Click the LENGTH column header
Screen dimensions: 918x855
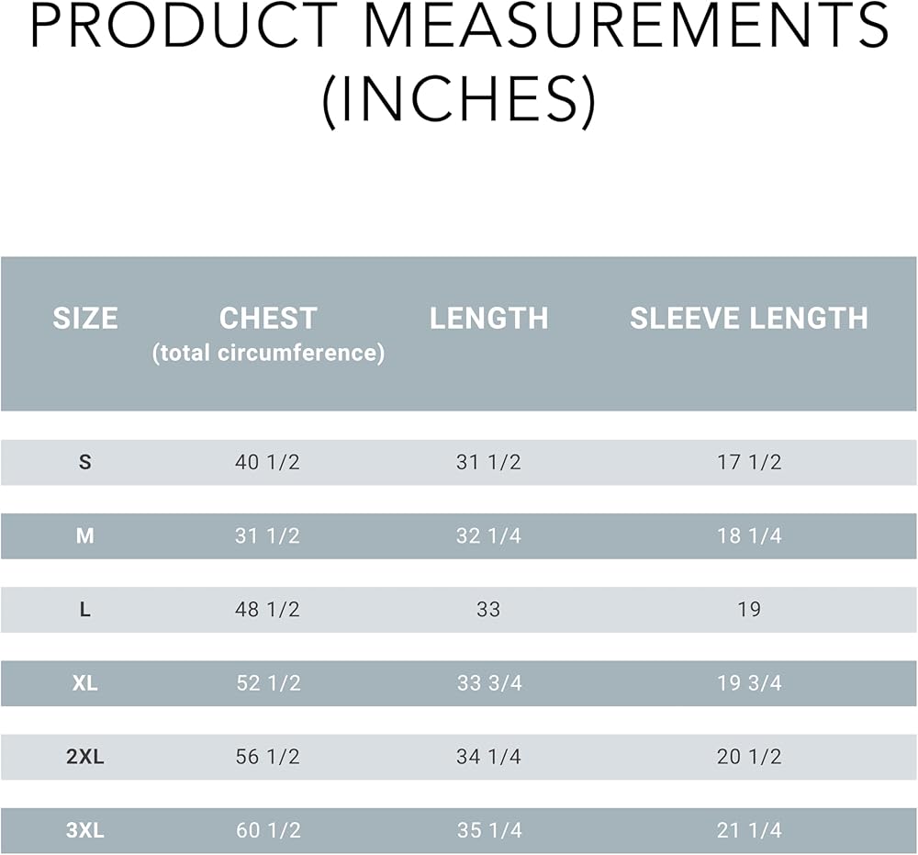click(x=488, y=318)
